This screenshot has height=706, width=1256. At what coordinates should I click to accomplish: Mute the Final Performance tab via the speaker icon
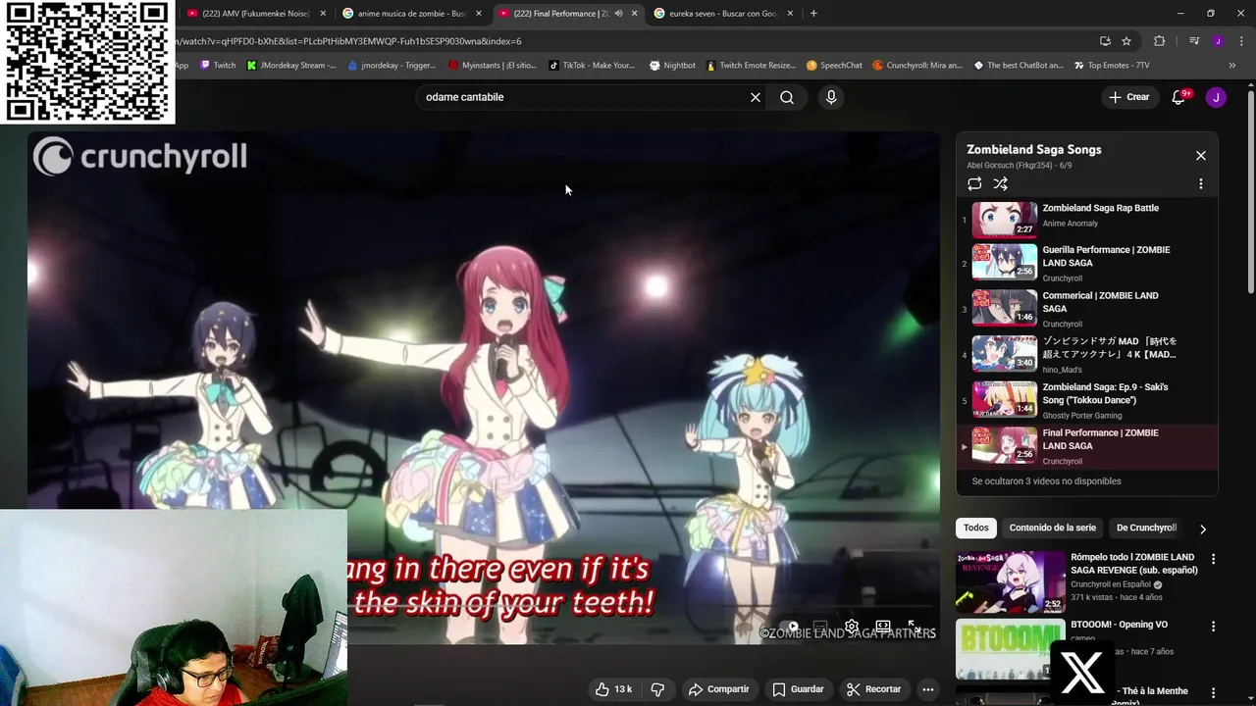618,14
